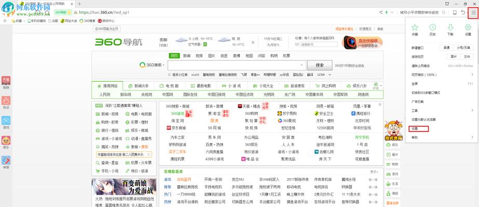Click 普通 new window button

pos(446,48)
